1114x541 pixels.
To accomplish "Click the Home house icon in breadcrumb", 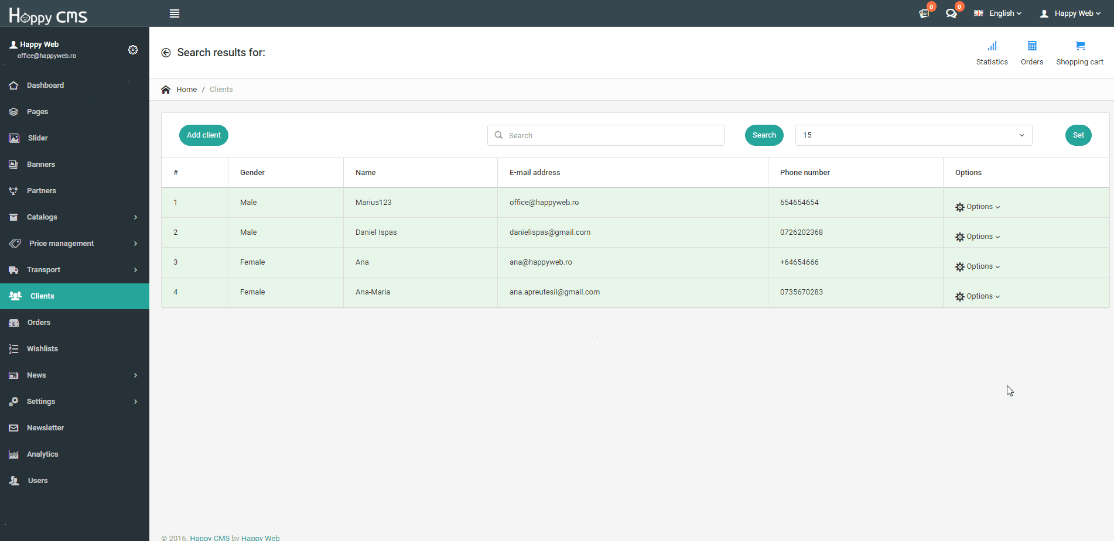I will point(166,90).
